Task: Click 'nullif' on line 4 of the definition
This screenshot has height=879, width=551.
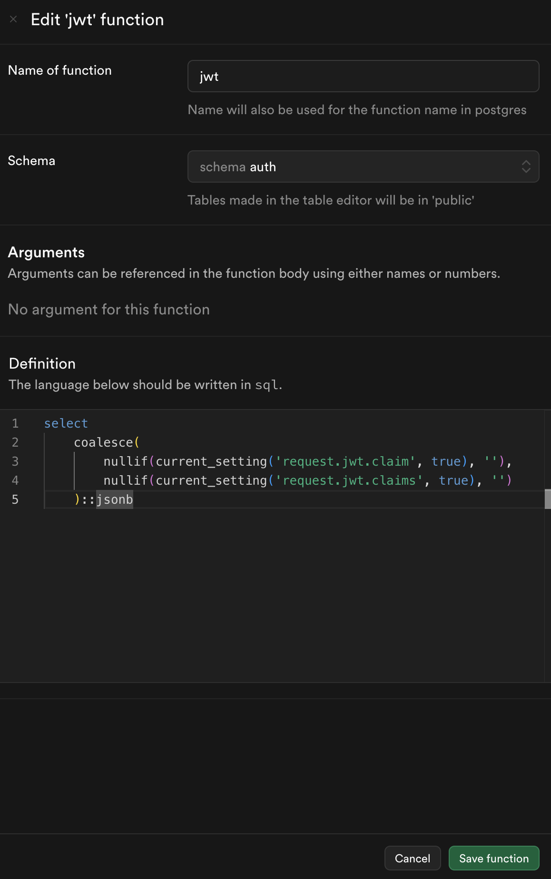Action: point(126,480)
